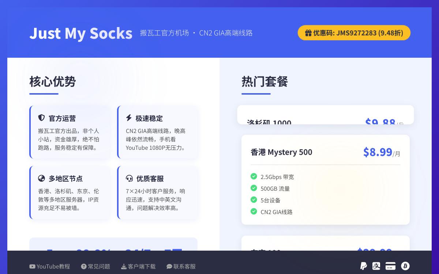Check the 500GB 流量 feature checkmark
This screenshot has height=274, width=439.
click(x=254, y=188)
